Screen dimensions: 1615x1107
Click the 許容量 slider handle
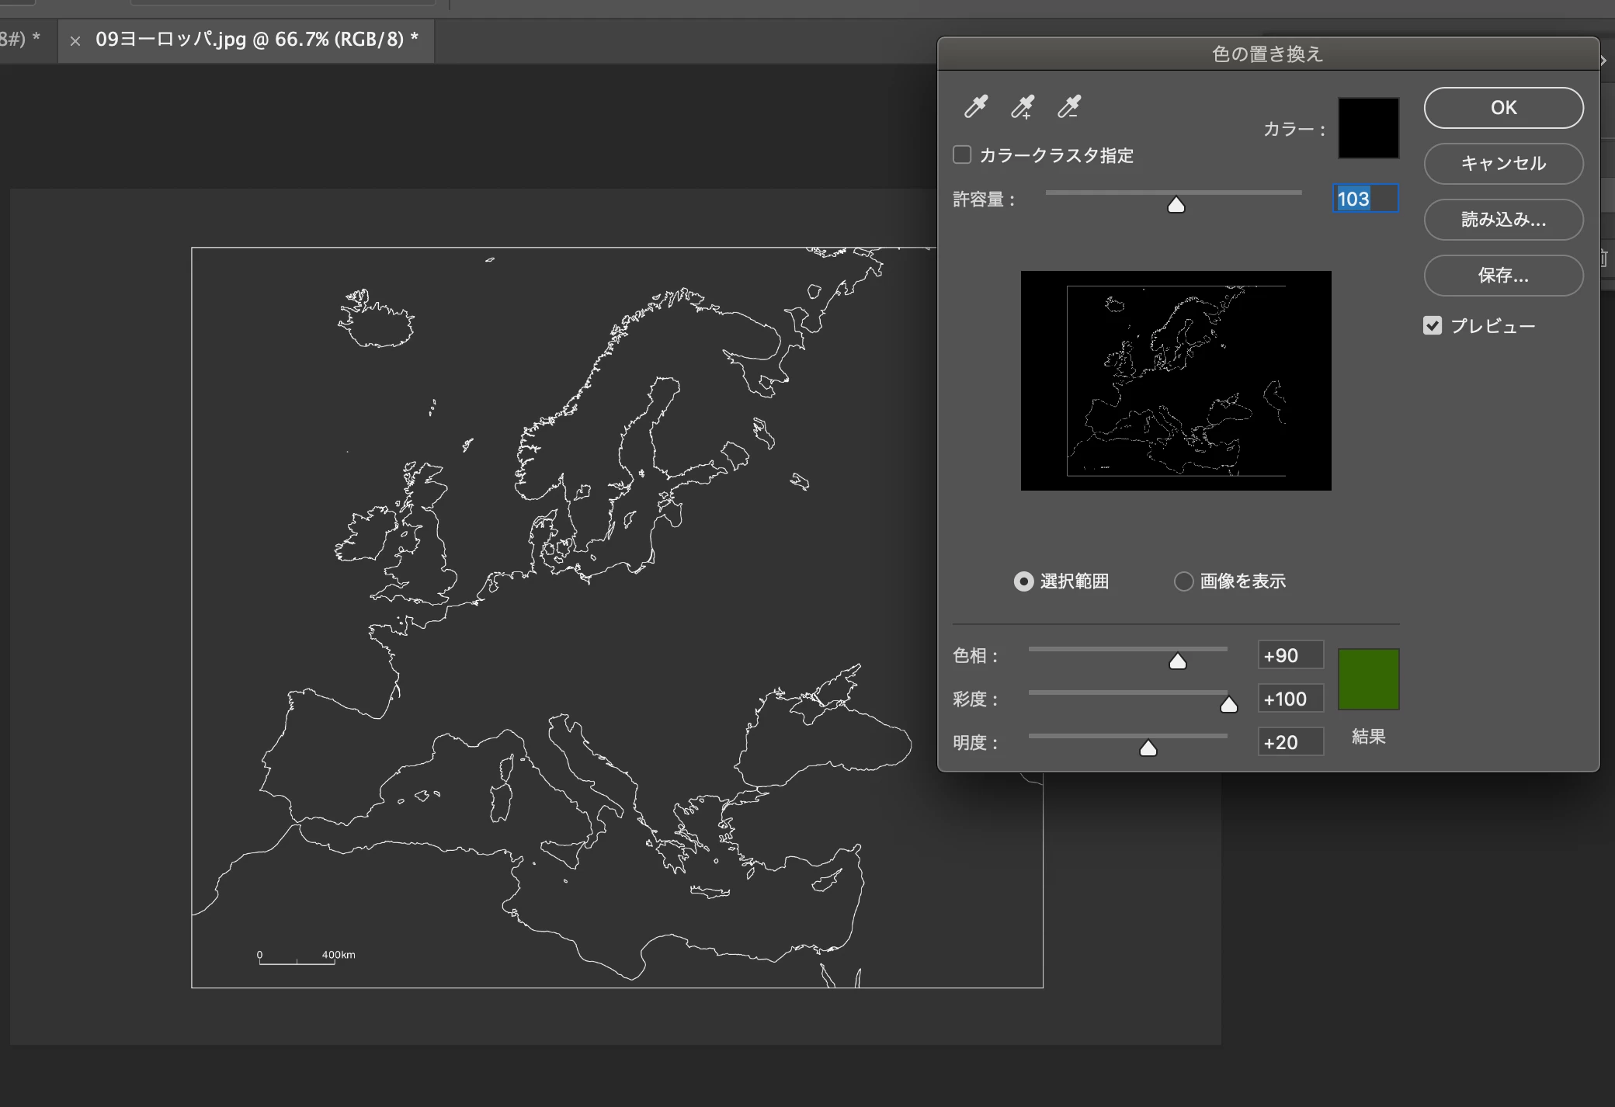pyautogui.click(x=1176, y=205)
